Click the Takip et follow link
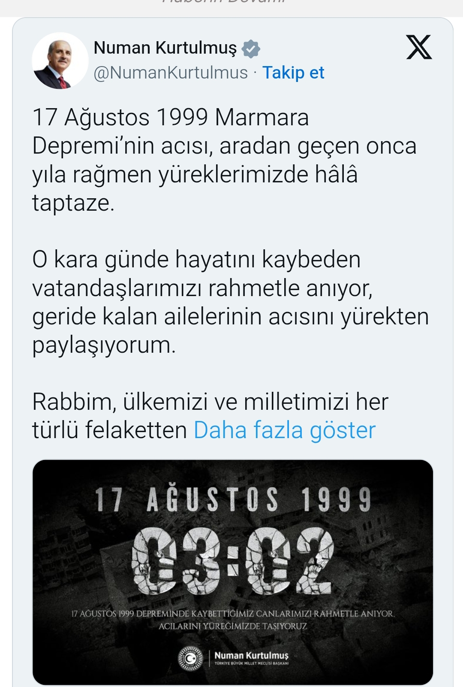 [293, 73]
